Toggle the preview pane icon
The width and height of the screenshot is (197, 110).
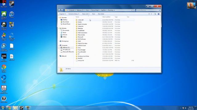tap(155, 14)
